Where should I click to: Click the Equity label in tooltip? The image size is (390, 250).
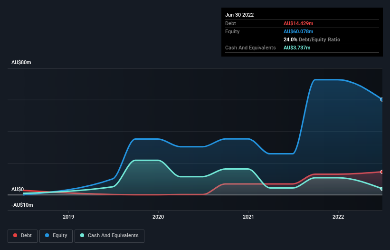click(232, 31)
